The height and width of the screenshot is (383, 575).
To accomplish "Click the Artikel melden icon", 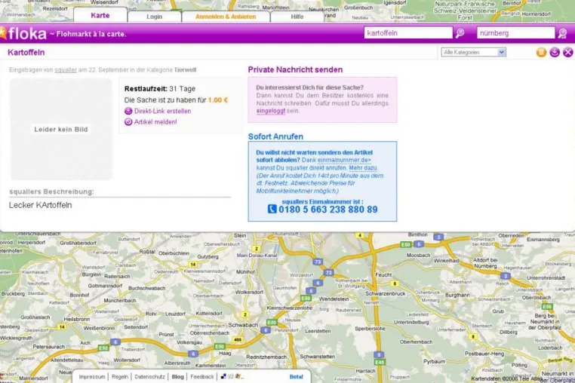I will tap(128, 122).
